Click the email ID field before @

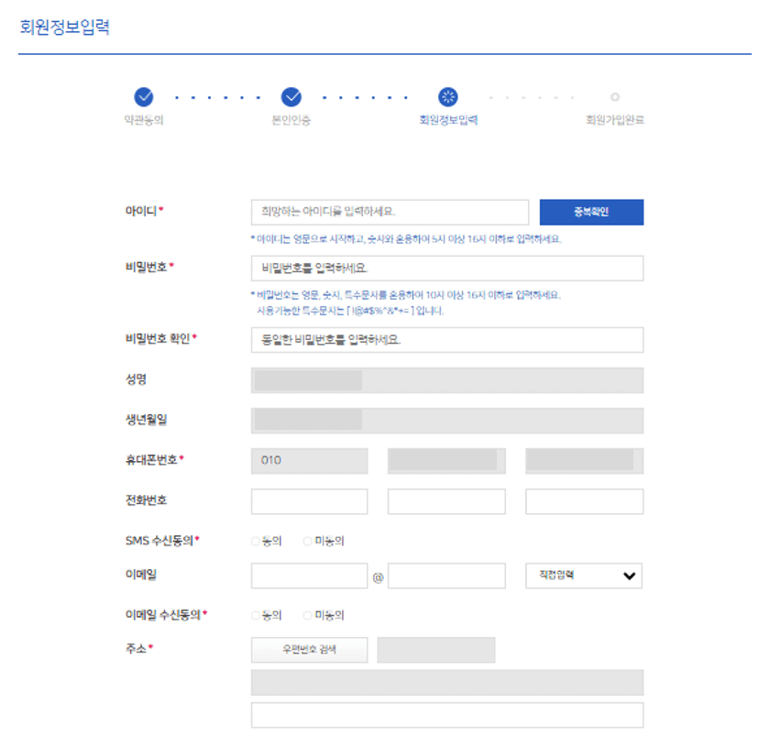(309, 576)
